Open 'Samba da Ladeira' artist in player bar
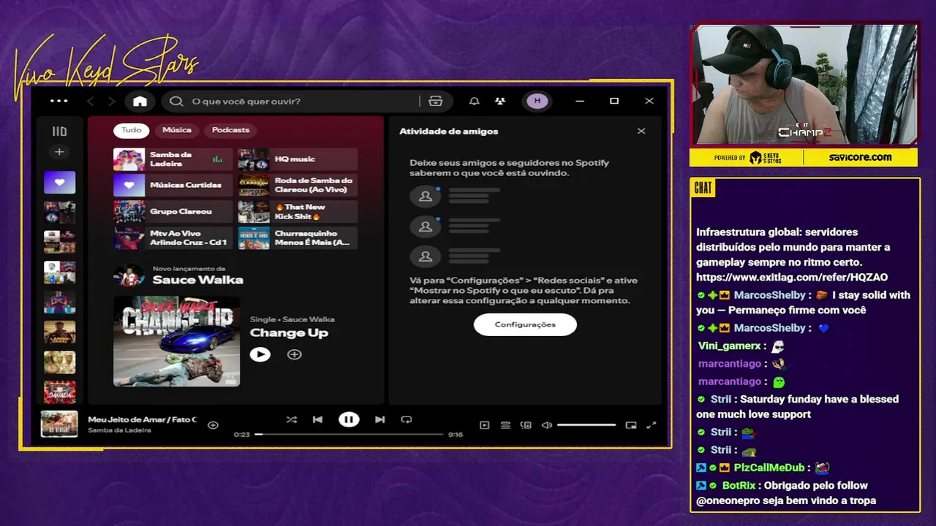936x526 pixels. click(120, 430)
